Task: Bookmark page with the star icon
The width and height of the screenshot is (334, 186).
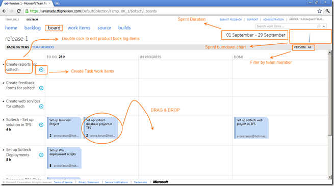Action: tap(320, 11)
